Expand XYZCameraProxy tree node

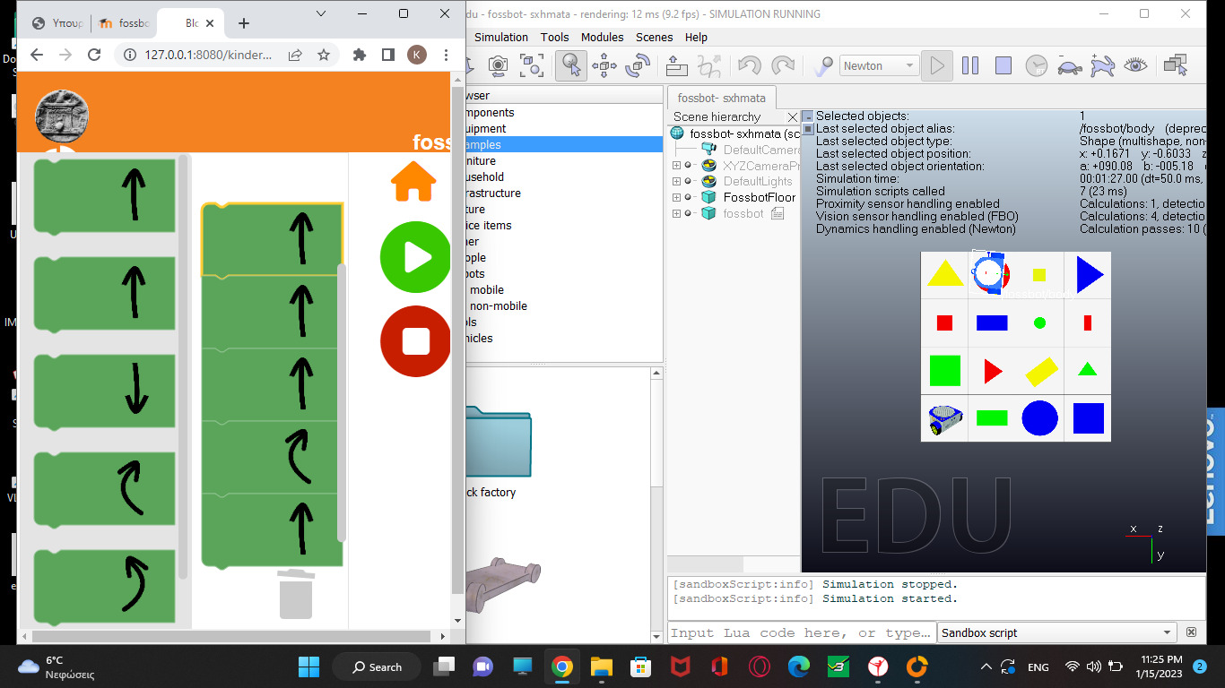tap(676, 165)
